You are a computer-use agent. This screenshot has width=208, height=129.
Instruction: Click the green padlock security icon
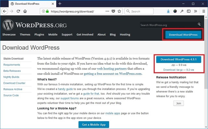click(x=47, y=11)
